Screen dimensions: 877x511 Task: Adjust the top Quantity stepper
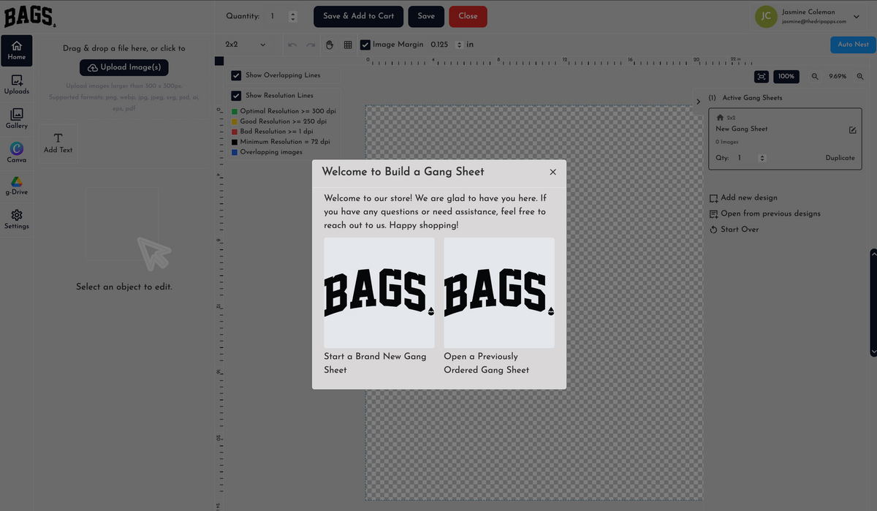[292, 16]
